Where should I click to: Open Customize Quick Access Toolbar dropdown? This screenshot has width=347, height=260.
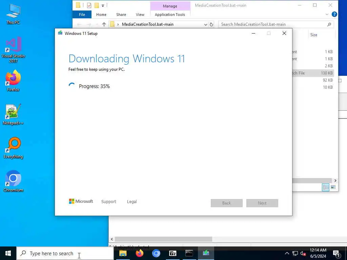tap(103, 5)
